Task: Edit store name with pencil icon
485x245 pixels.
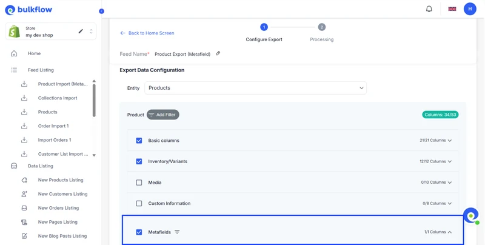Action: 81,32
